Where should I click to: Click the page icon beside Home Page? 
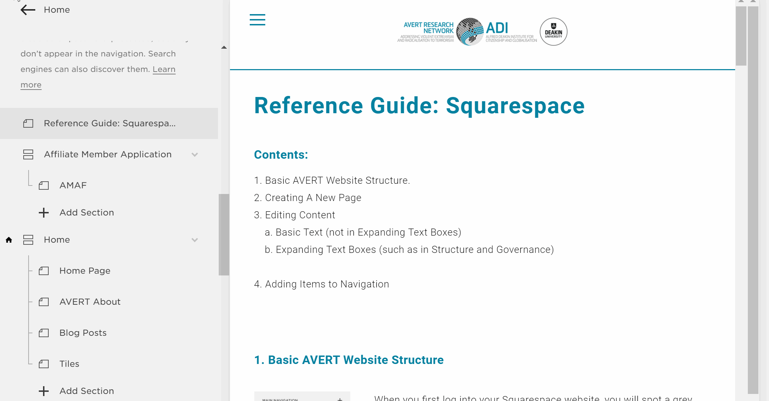44,271
